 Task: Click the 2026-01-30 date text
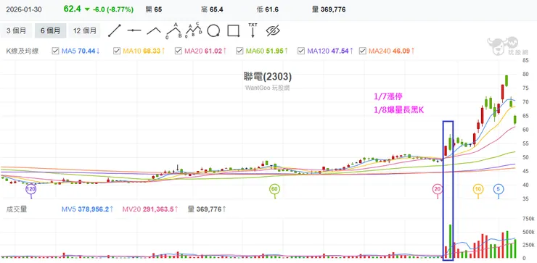click(x=24, y=9)
